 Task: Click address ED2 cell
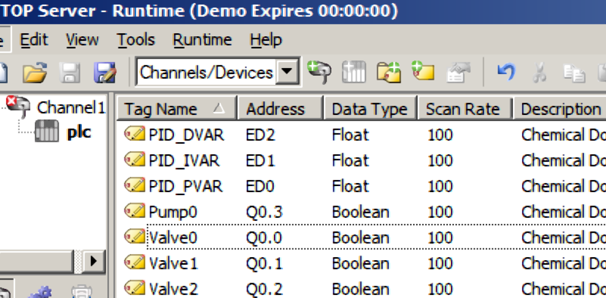point(260,135)
